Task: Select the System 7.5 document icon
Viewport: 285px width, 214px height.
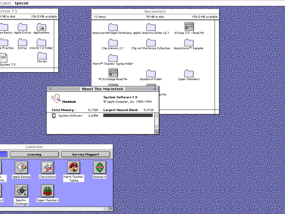Action: (x=4, y=58)
